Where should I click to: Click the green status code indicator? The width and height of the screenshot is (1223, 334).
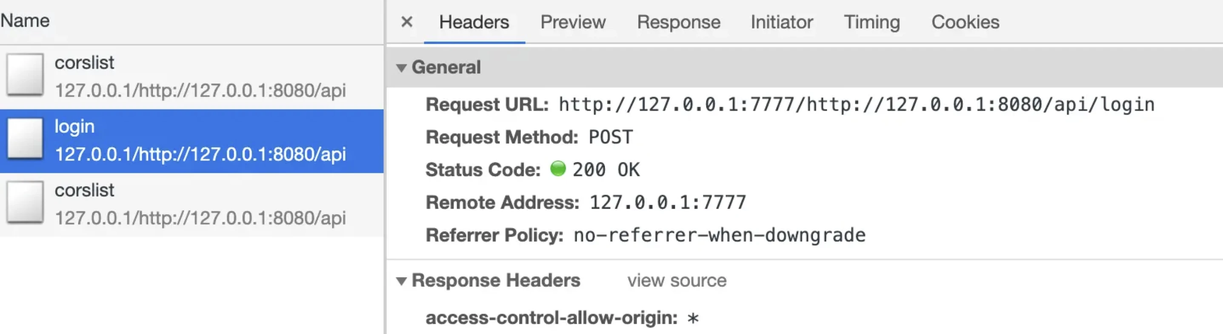[x=558, y=169]
